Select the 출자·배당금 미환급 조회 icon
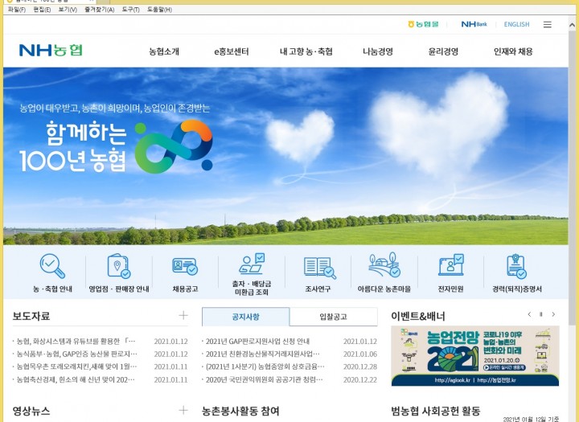The image size is (579, 422). pos(251,264)
